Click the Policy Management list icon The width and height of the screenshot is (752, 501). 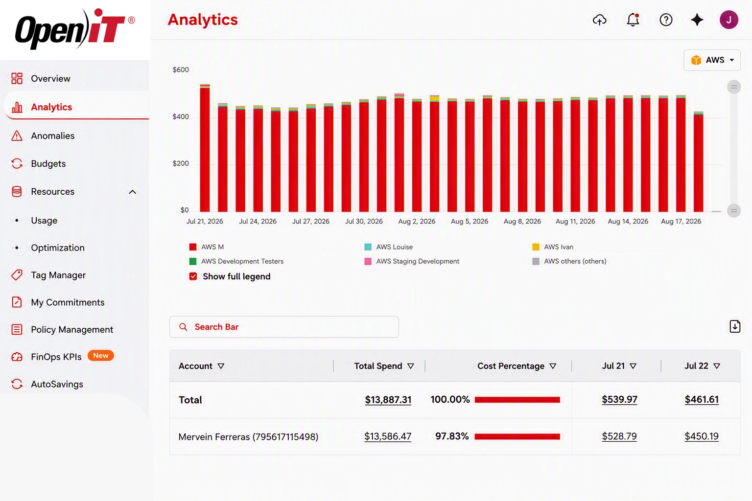tap(17, 329)
